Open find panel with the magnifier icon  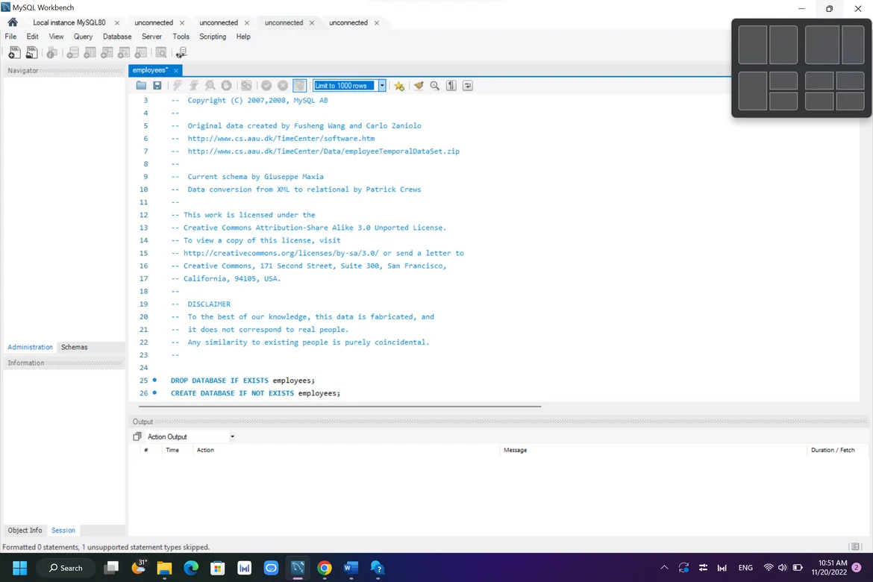[435, 86]
